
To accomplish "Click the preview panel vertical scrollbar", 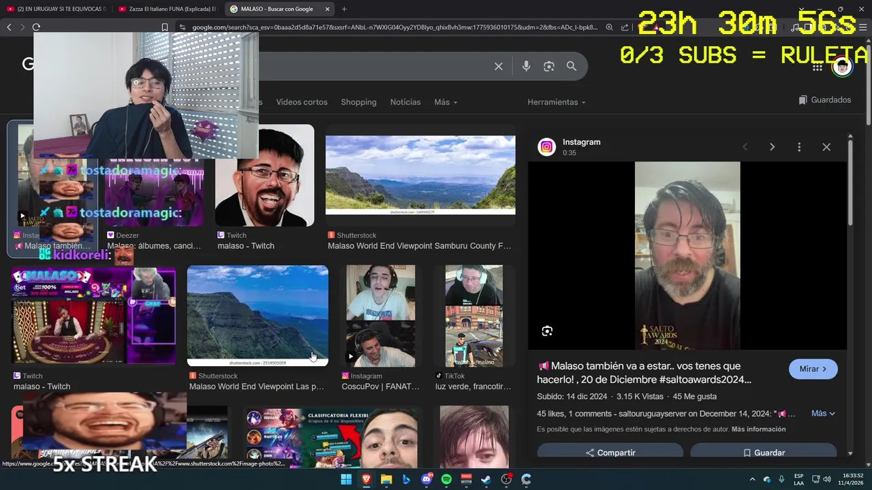I will pyautogui.click(x=850, y=184).
